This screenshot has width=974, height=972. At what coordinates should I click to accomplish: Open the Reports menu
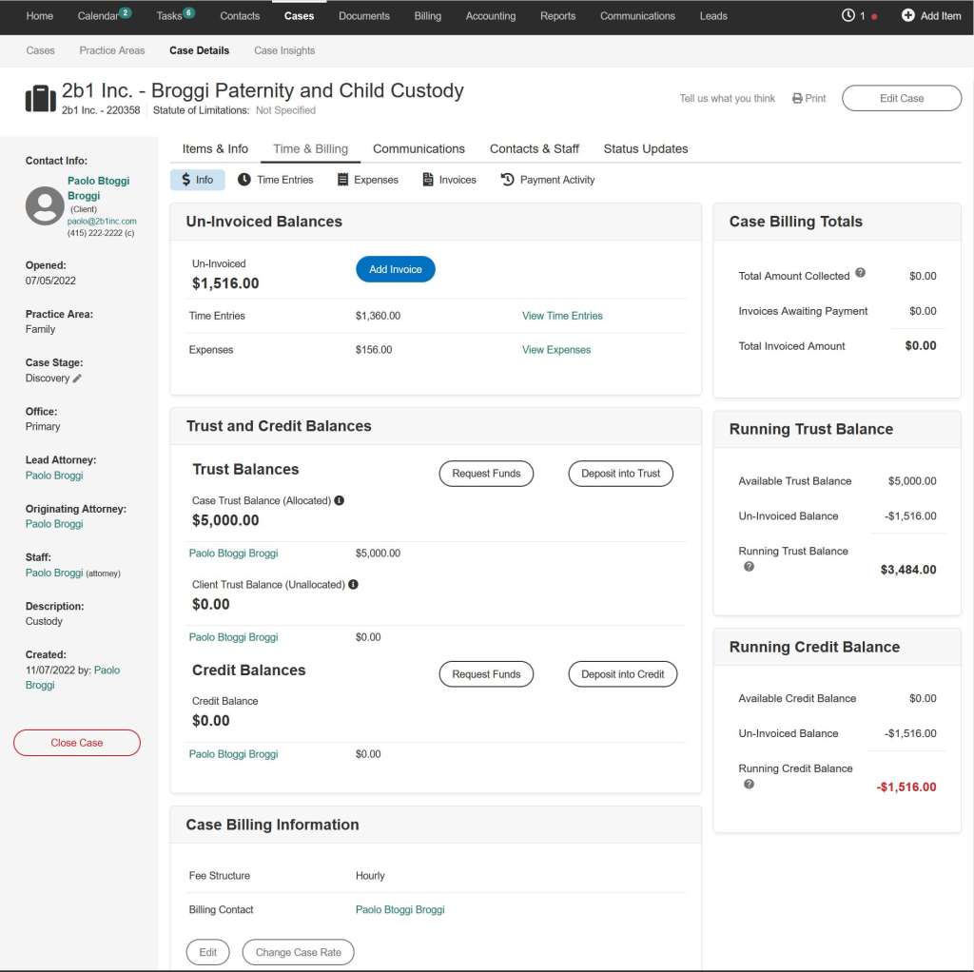pos(558,15)
